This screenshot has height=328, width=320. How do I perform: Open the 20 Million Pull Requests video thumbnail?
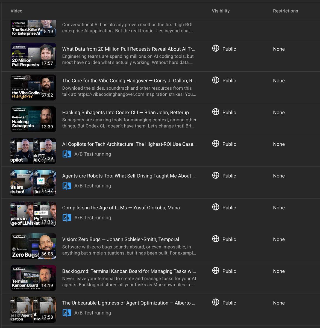tap(33, 56)
